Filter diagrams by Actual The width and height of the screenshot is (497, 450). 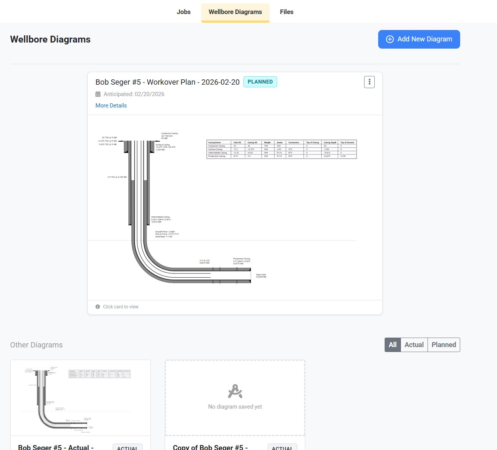click(x=414, y=345)
